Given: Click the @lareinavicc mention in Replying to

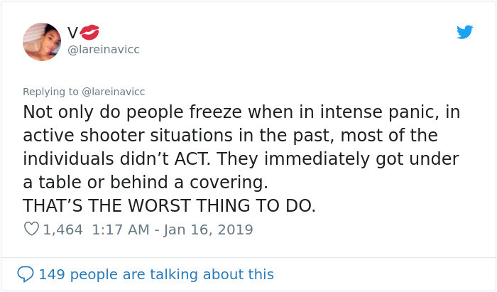Looking at the screenshot, I should tap(113, 92).
